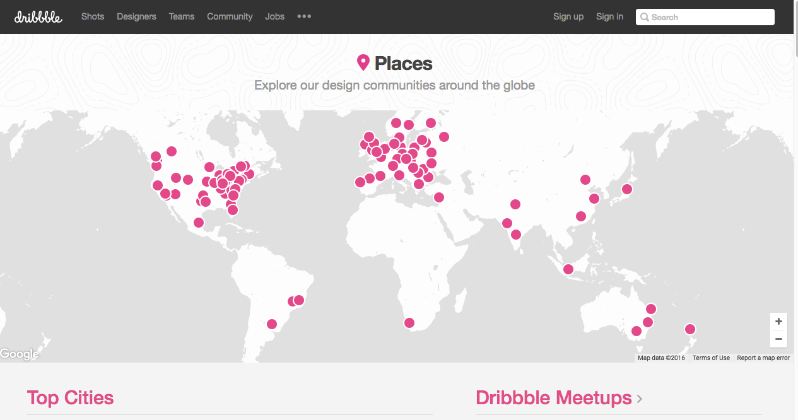Click the Top Cities heading
This screenshot has height=420, width=798.
click(x=71, y=398)
